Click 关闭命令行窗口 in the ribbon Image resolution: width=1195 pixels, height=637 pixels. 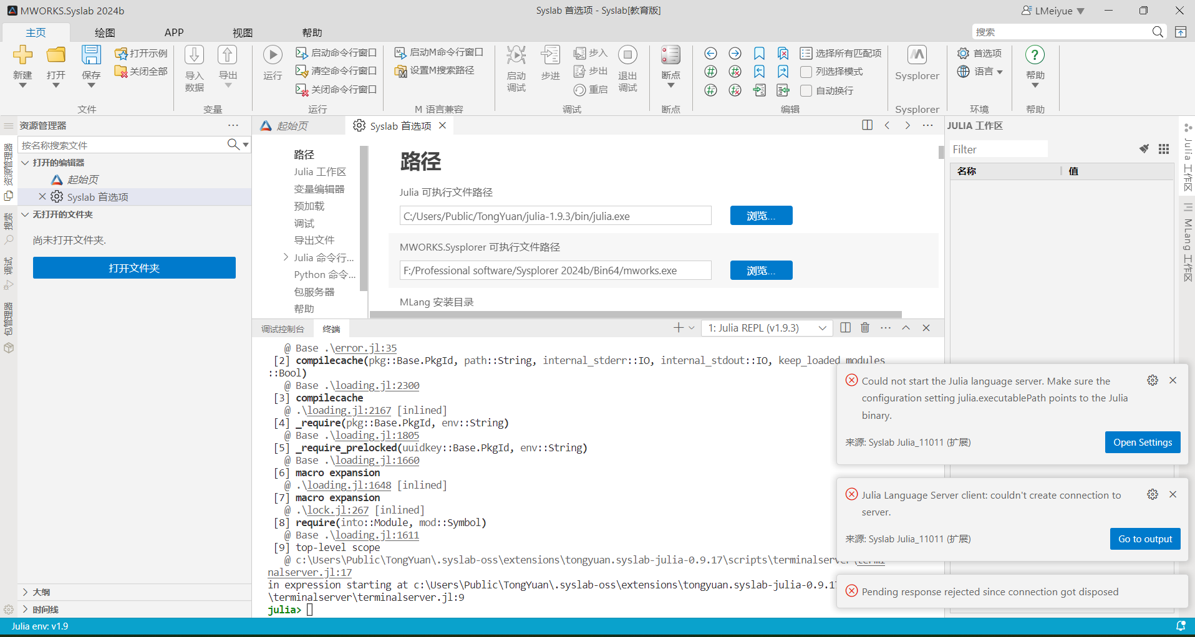pyautogui.click(x=336, y=90)
